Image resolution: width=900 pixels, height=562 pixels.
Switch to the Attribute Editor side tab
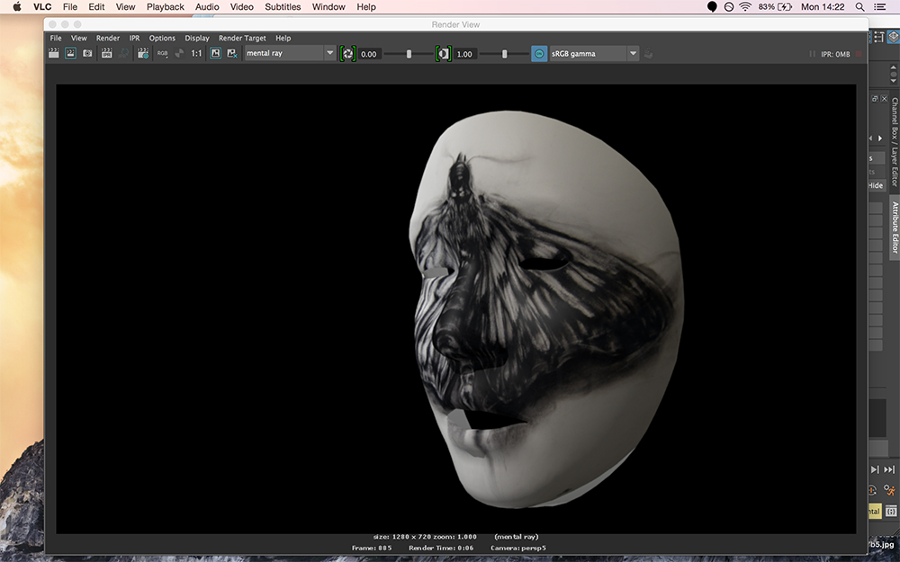click(x=895, y=227)
